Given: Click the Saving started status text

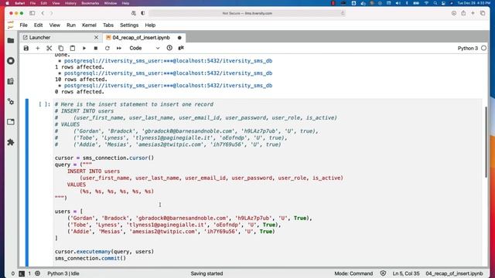Looking at the screenshot, I should tap(207, 273).
